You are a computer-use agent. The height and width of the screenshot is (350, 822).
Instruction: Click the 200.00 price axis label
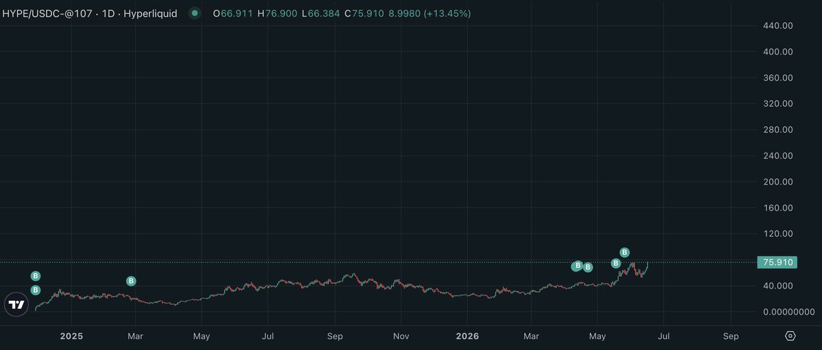[x=777, y=182]
